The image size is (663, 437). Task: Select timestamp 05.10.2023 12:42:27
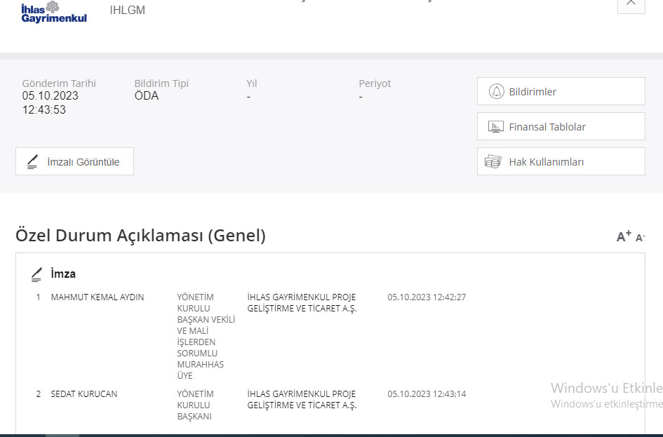[x=427, y=297]
